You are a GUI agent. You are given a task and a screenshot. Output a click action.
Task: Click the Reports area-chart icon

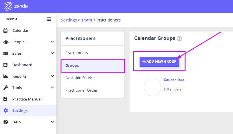(6, 76)
